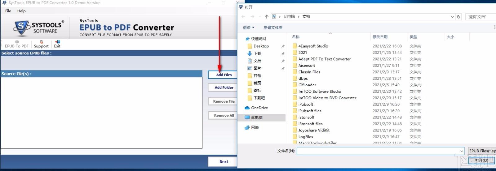Expand the address bar history dropdown
496x171 pixels.
coord(452,17)
